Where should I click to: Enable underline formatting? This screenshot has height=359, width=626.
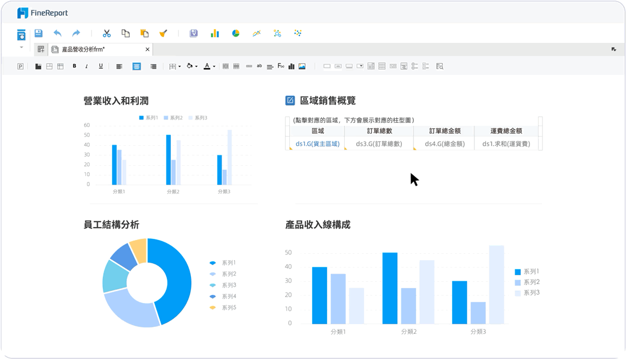click(x=100, y=66)
